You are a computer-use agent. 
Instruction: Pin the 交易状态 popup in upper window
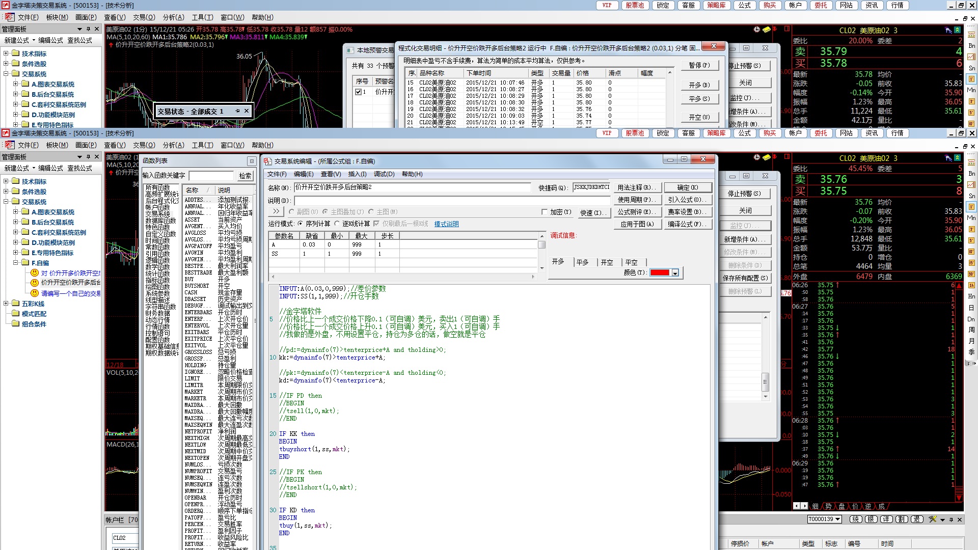click(237, 111)
